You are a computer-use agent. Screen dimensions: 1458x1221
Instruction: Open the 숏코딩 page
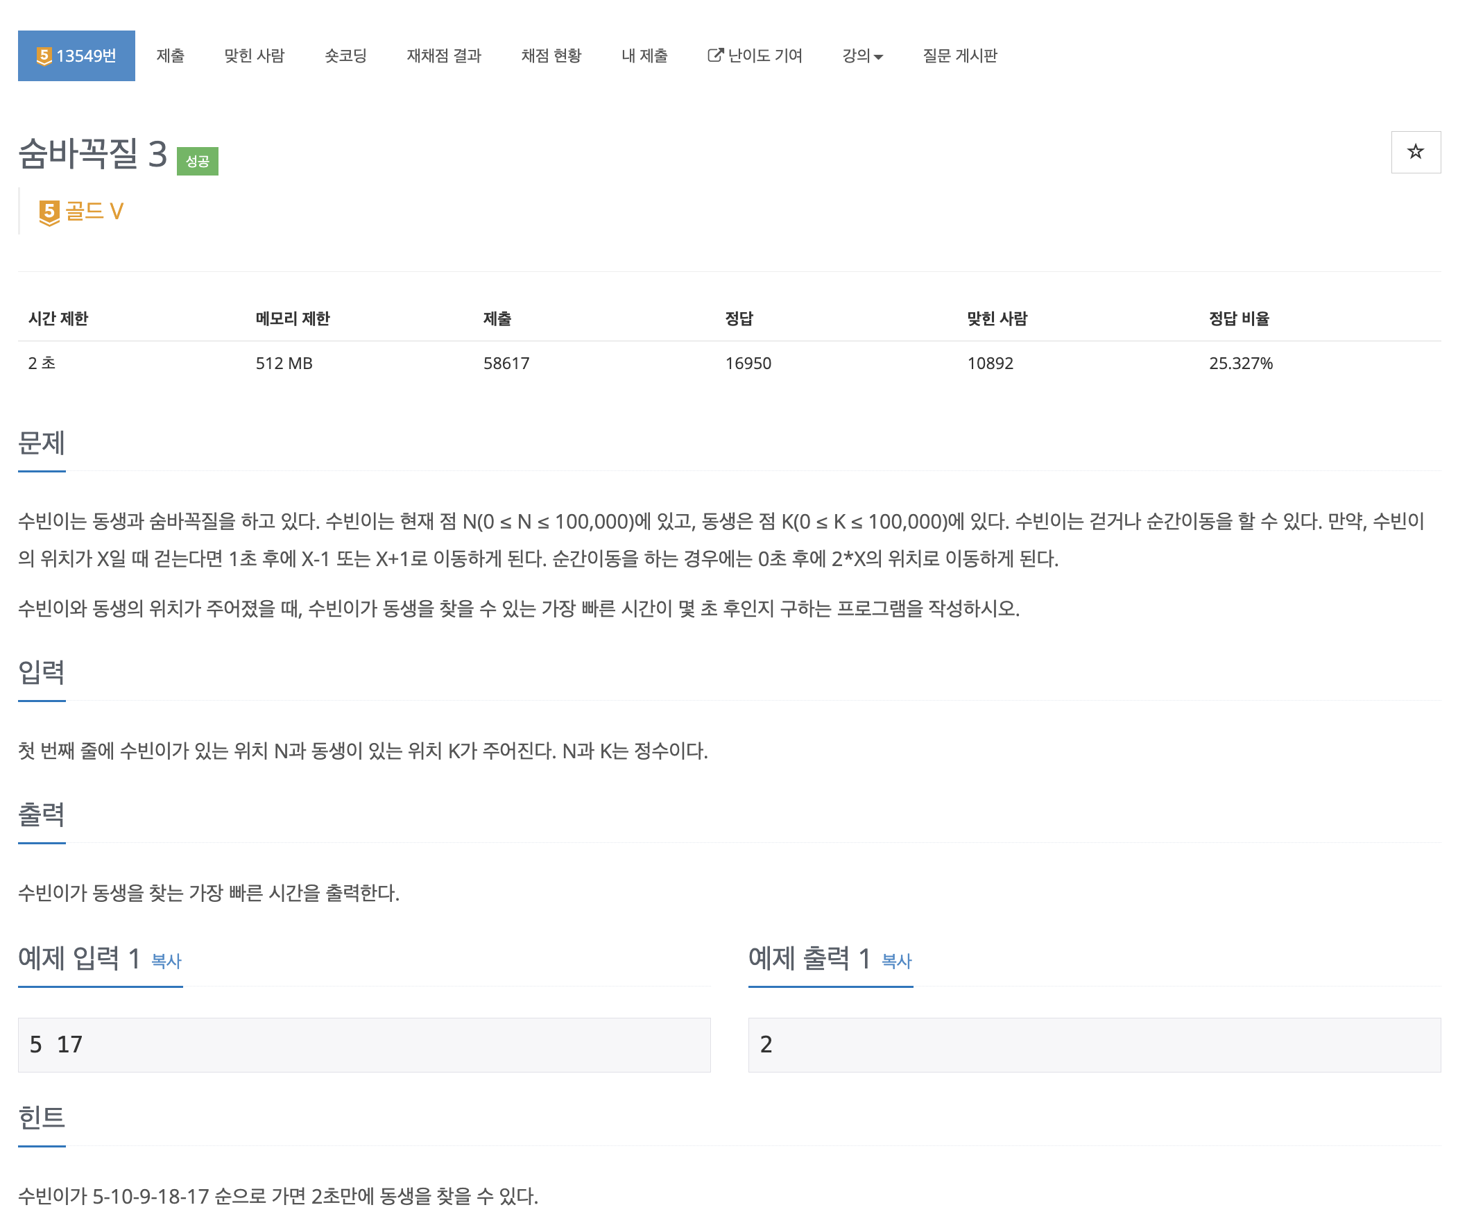point(345,55)
